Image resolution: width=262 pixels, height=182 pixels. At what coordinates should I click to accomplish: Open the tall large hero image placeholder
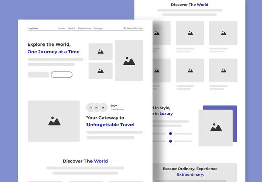point(129,61)
